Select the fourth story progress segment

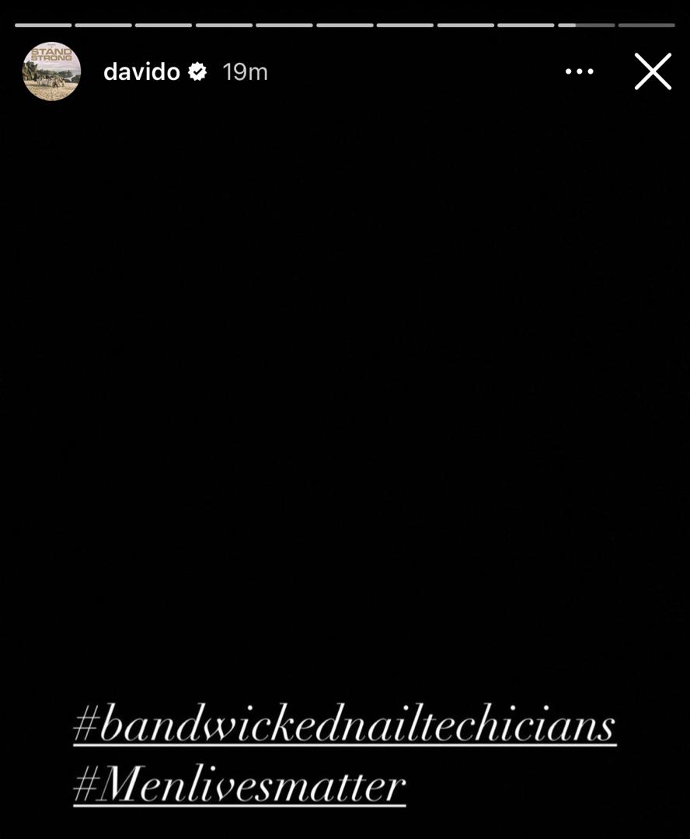[224, 25]
